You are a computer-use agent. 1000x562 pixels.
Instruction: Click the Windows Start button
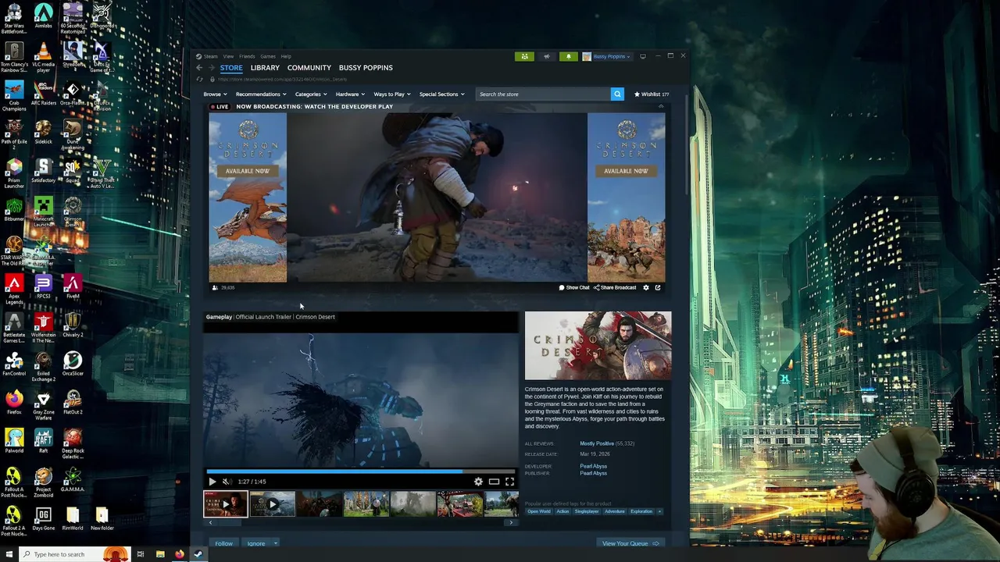click(9, 554)
